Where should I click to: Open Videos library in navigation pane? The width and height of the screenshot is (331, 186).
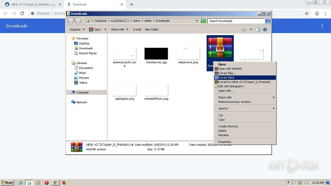click(x=81, y=83)
